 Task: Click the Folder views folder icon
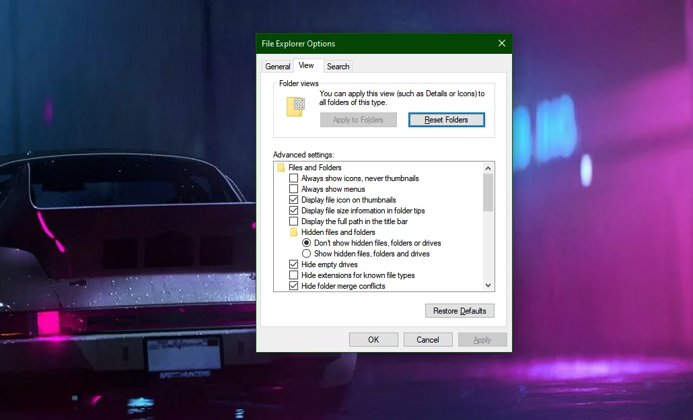click(295, 106)
